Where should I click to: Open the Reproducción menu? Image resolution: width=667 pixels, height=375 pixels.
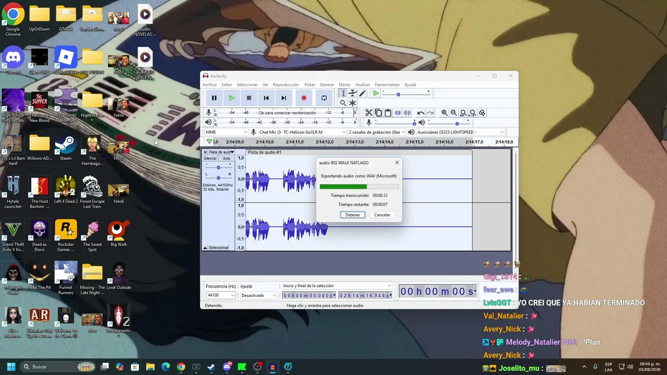click(286, 85)
